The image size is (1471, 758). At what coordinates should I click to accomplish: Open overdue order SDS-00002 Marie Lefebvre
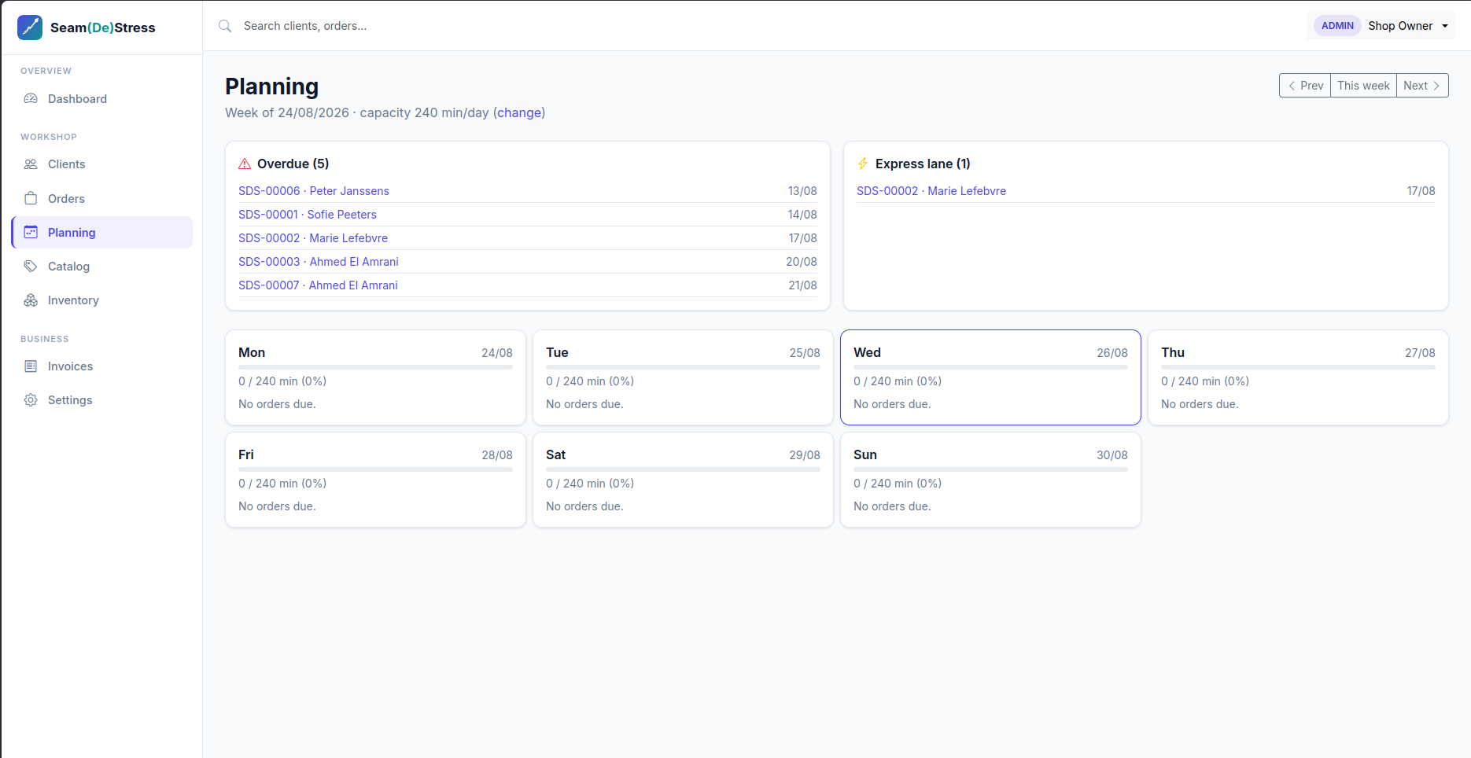click(313, 238)
